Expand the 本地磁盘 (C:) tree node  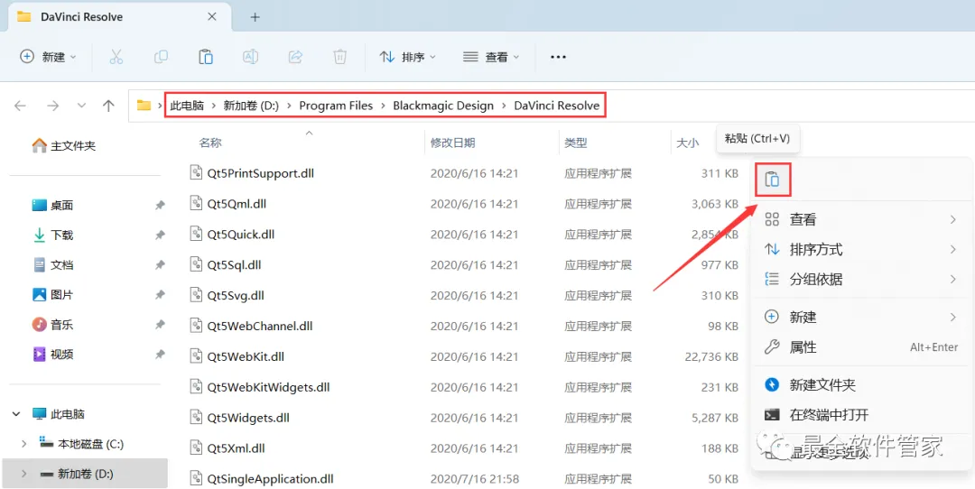24,444
